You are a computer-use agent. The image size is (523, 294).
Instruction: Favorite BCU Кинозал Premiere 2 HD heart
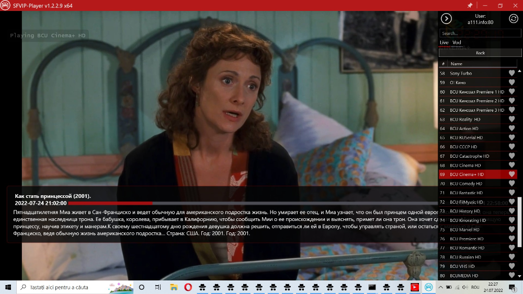(511, 101)
